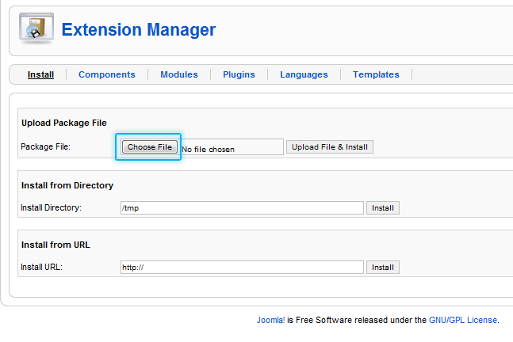Click the Install Directory text field

coord(242,207)
